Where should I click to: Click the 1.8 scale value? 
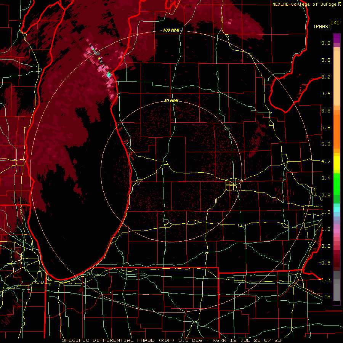coord(326,212)
